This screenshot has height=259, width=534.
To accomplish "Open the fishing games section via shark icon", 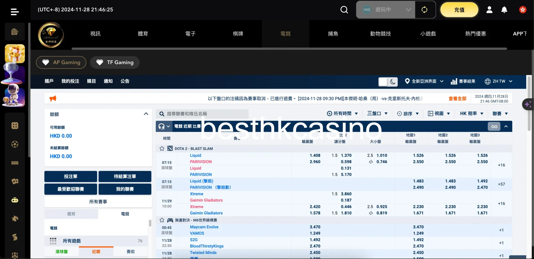I will (14, 219).
